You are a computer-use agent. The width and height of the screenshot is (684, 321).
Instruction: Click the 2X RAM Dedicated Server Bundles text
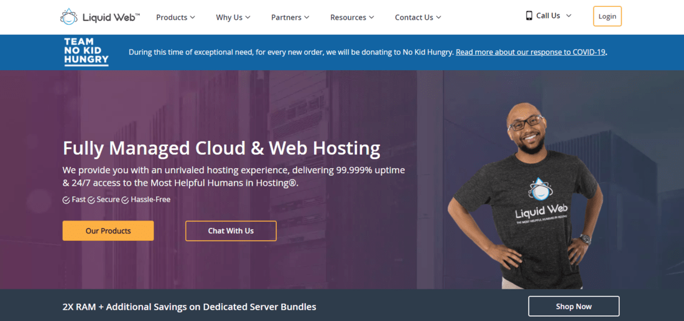pos(189,307)
